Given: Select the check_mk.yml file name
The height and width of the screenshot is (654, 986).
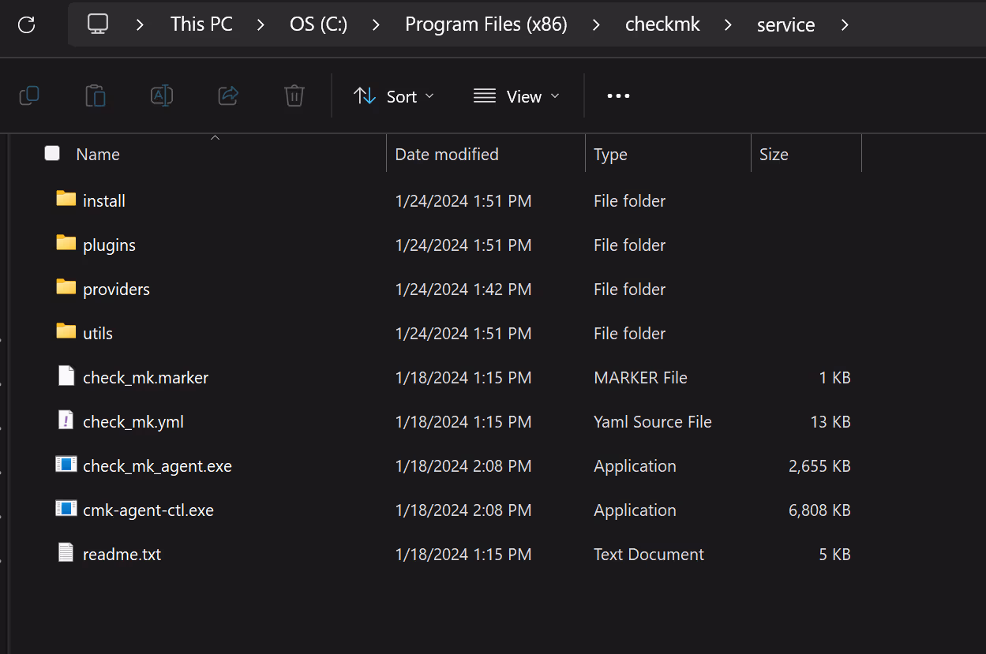Looking at the screenshot, I should 133,421.
